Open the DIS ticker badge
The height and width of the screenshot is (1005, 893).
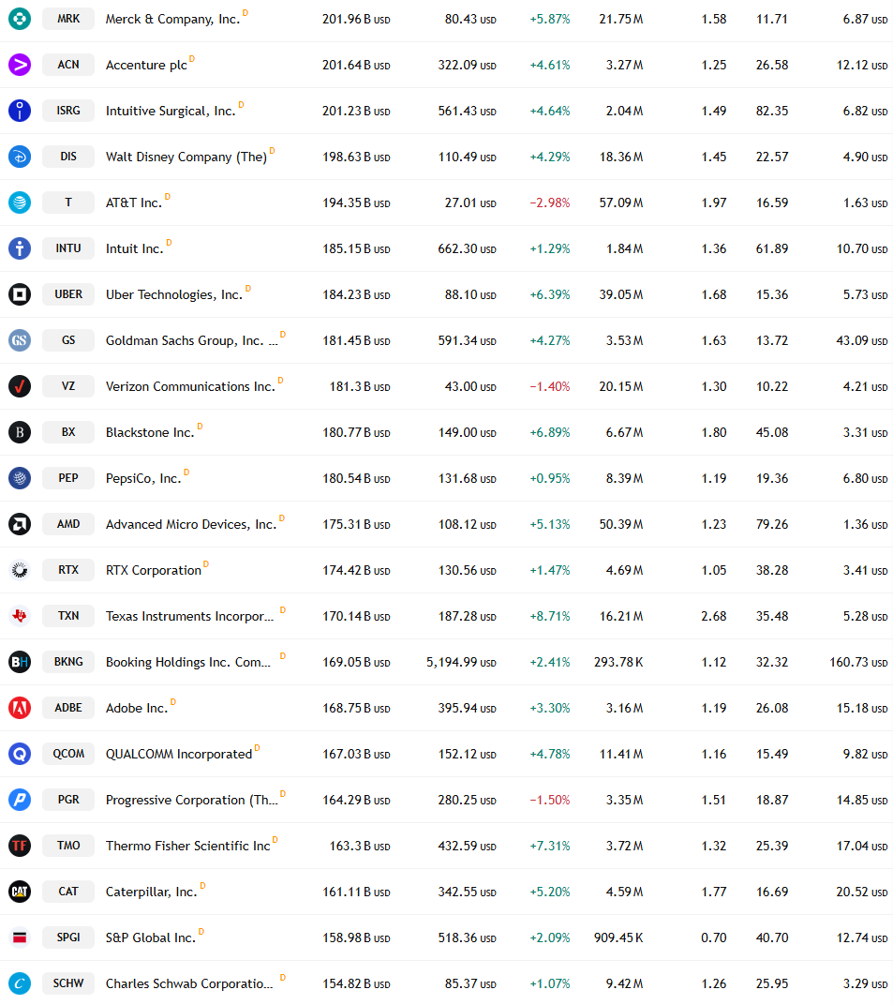[x=68, y=157]
